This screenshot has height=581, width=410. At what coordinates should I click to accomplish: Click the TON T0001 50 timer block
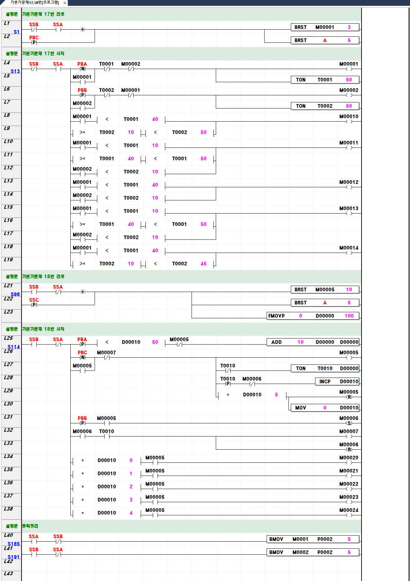[324, 80]
